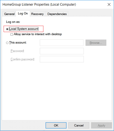The height and width of the screenshot is (131, 114).
Task: Select the Local System account radio button
Action: click(x=7, y=29)
